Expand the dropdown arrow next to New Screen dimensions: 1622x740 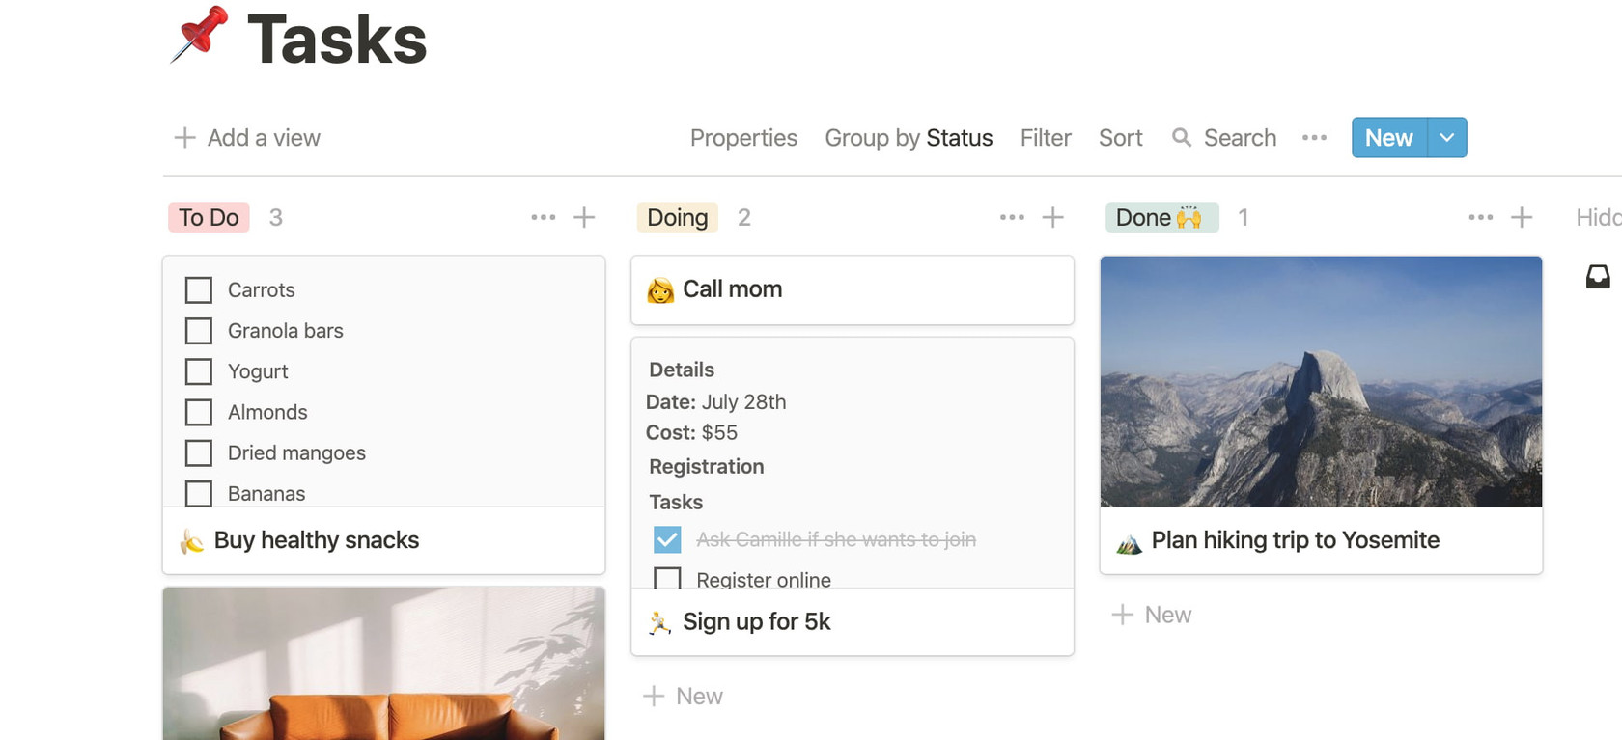[x=1446, y=138]
